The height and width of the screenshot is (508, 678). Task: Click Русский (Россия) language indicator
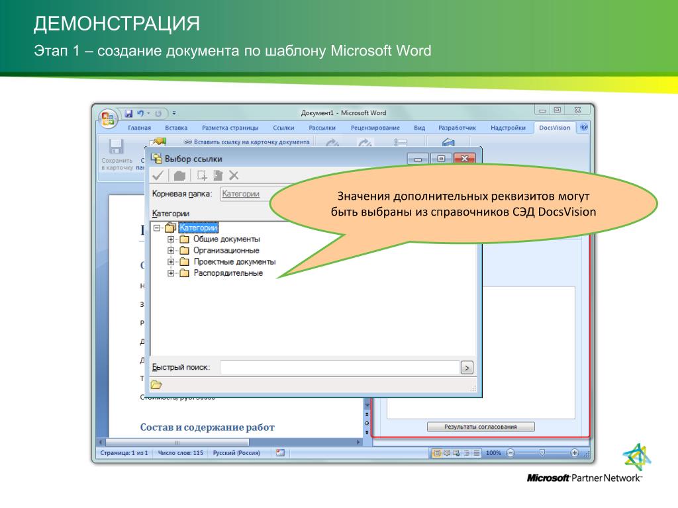point(236,453)
